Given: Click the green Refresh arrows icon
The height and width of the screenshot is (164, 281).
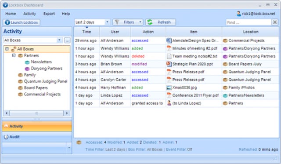Looking at the screenshot, I should 150,22.
